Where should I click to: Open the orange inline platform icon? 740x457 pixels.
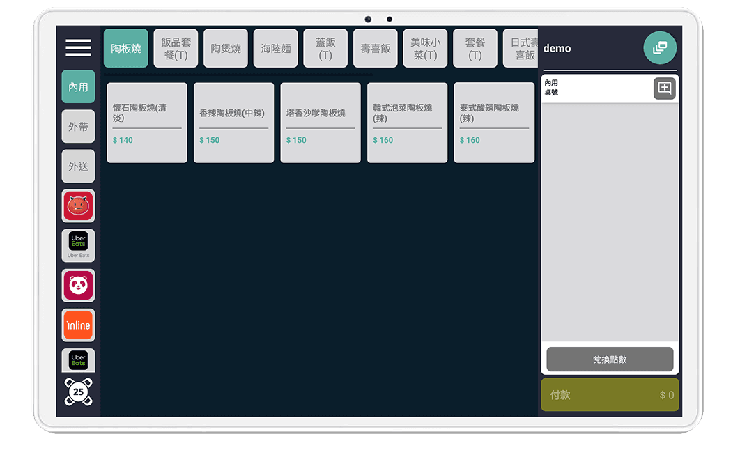[x=78, y=325]
